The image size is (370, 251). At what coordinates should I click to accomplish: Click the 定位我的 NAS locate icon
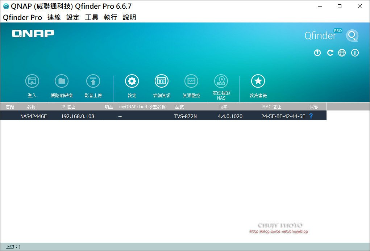coord(221,81)
